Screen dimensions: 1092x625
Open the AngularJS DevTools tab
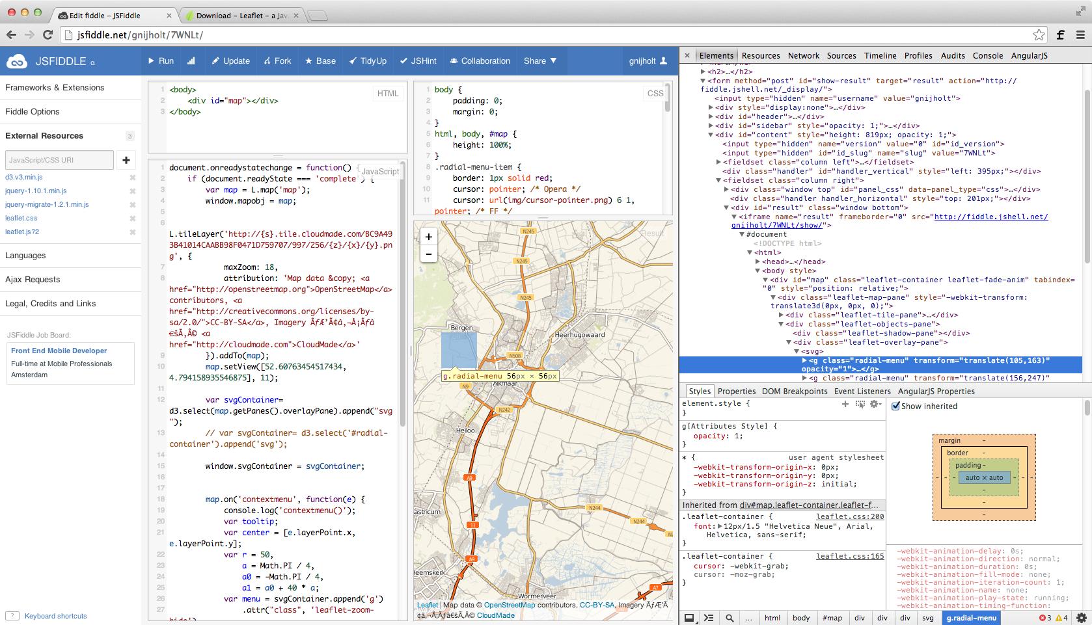click(1029, 55)
